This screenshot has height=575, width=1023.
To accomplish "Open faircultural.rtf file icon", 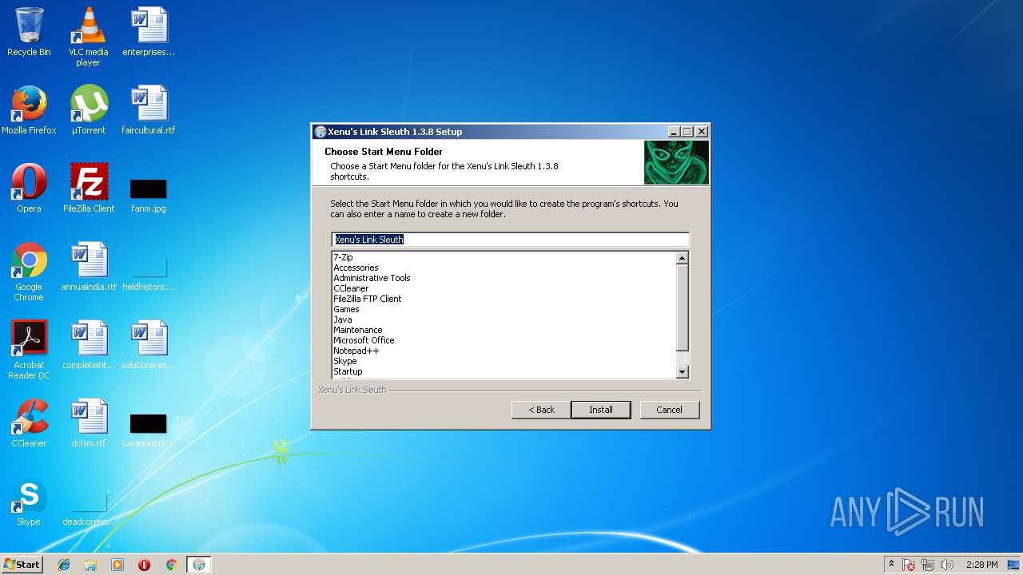I will (149, 110).
